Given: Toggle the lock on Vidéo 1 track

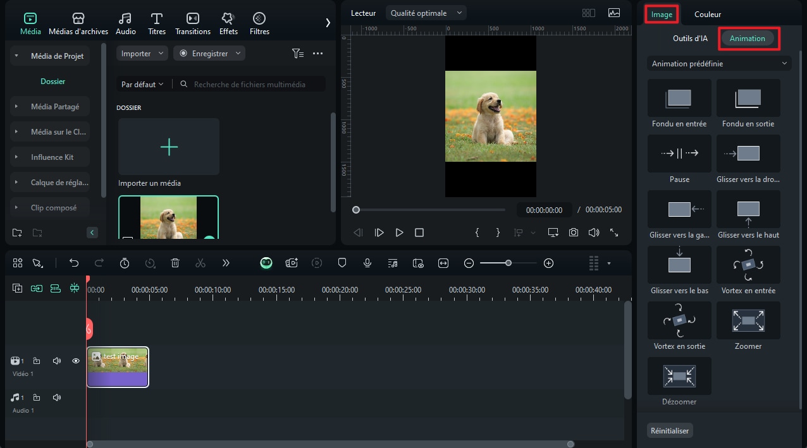Looking at the screenshot, I should point(37,361).
